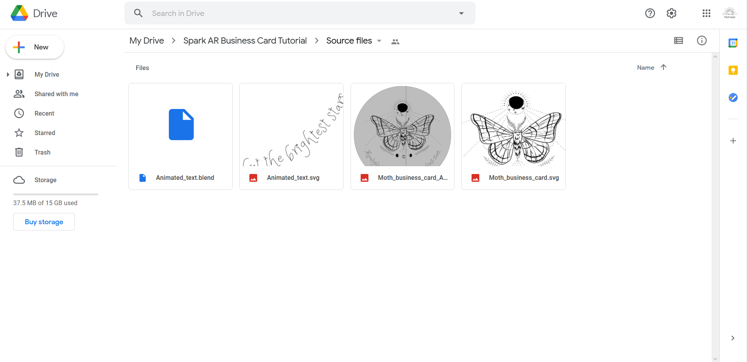Click Storage cloud icon

[19, 180]
